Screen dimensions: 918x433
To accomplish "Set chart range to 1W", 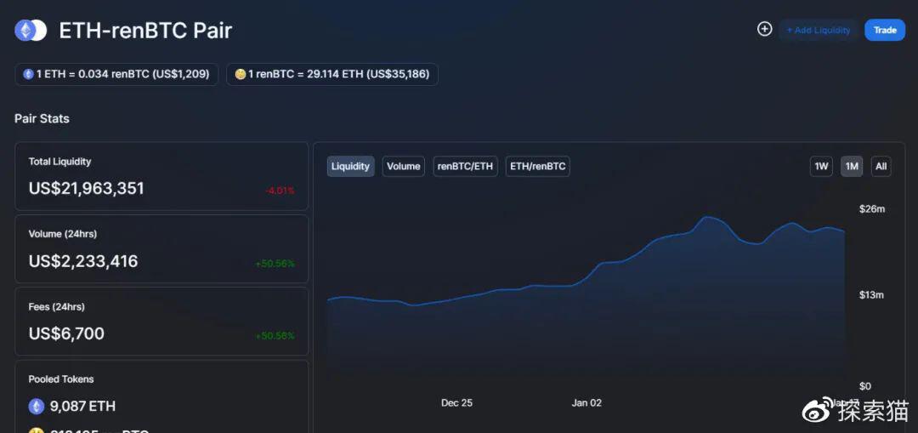I will [821, 167].
